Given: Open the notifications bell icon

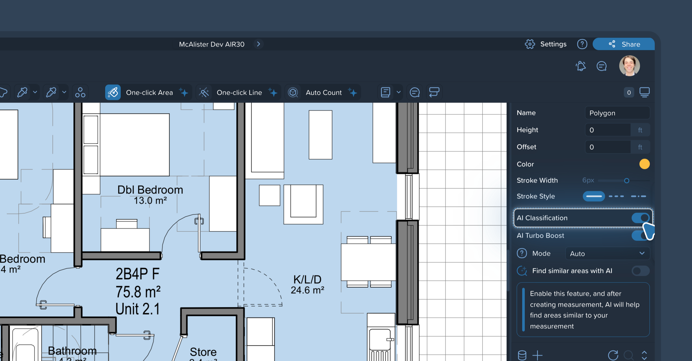Looking at the screenshot, I should point(581,66).
